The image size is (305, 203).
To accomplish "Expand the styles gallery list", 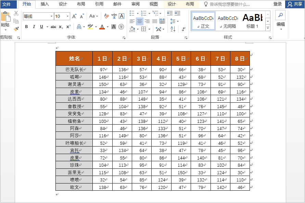I will point(268,28).
